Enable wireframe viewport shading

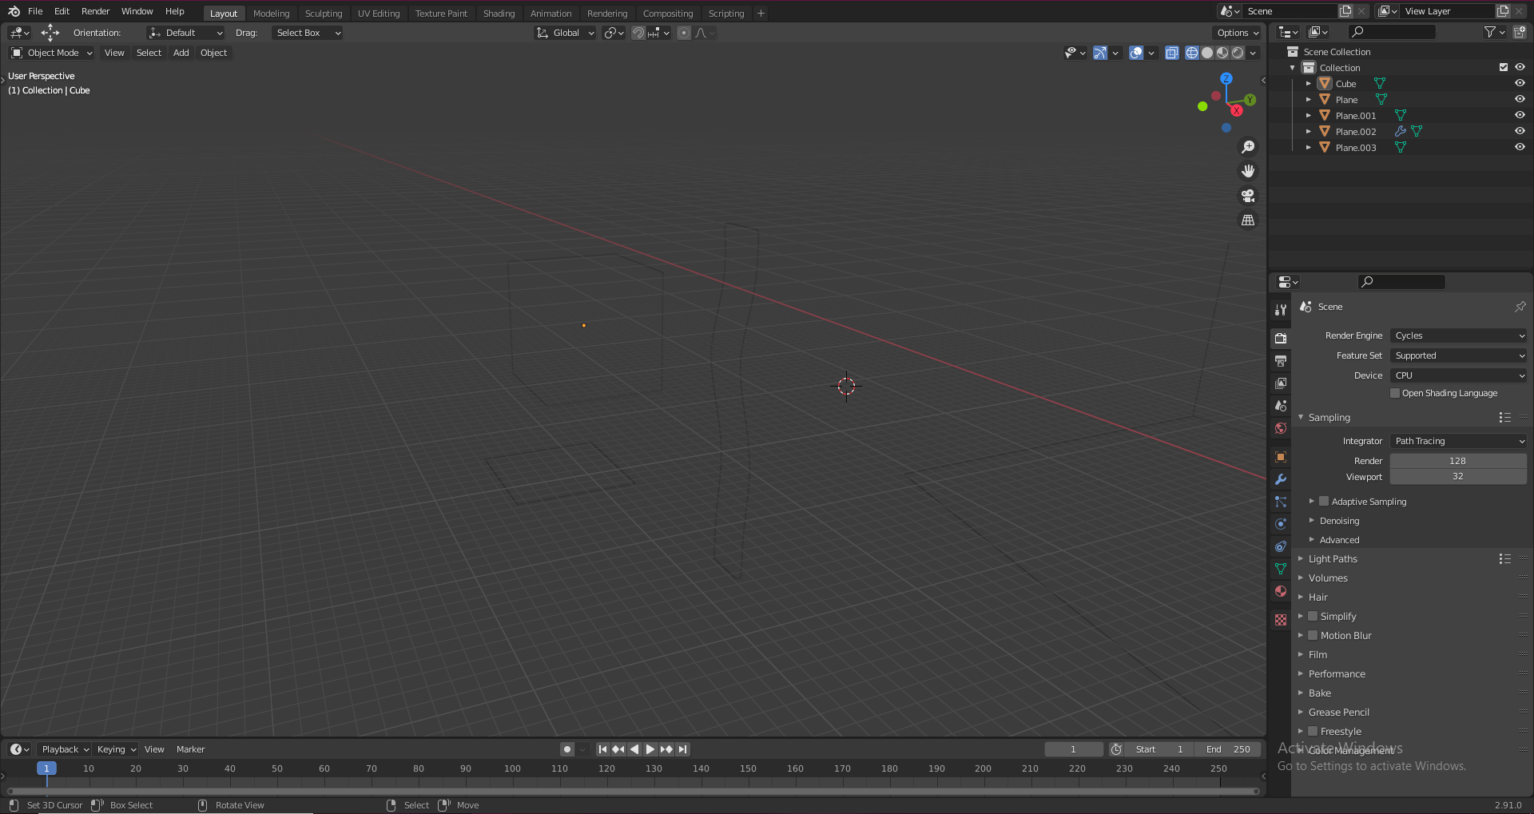pos(1191,53)
